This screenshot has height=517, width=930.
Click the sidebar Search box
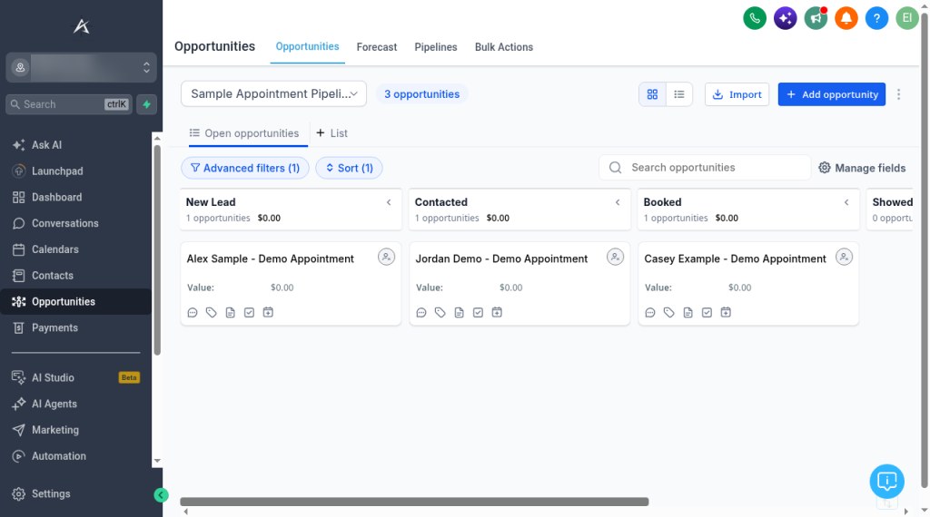click(x=69, y=104)
